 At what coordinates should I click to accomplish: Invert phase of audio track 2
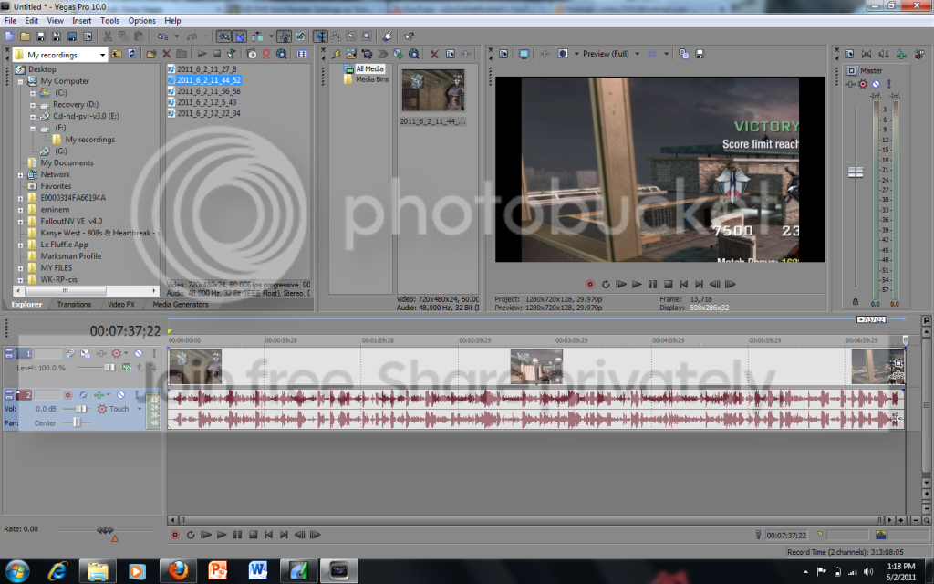[83, 395]
